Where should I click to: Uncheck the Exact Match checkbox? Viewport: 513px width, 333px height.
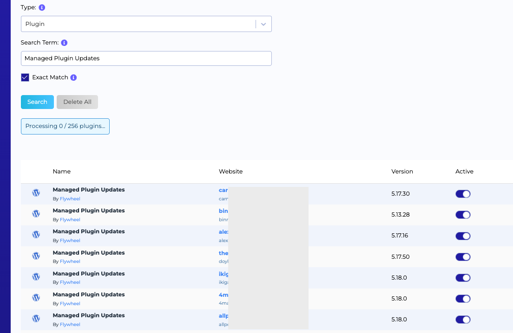25,77
